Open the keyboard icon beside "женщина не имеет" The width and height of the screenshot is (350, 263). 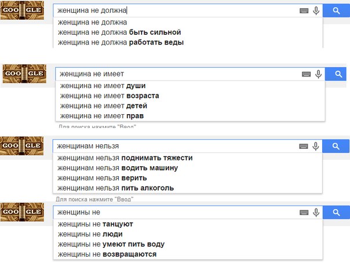coord(306,74)
